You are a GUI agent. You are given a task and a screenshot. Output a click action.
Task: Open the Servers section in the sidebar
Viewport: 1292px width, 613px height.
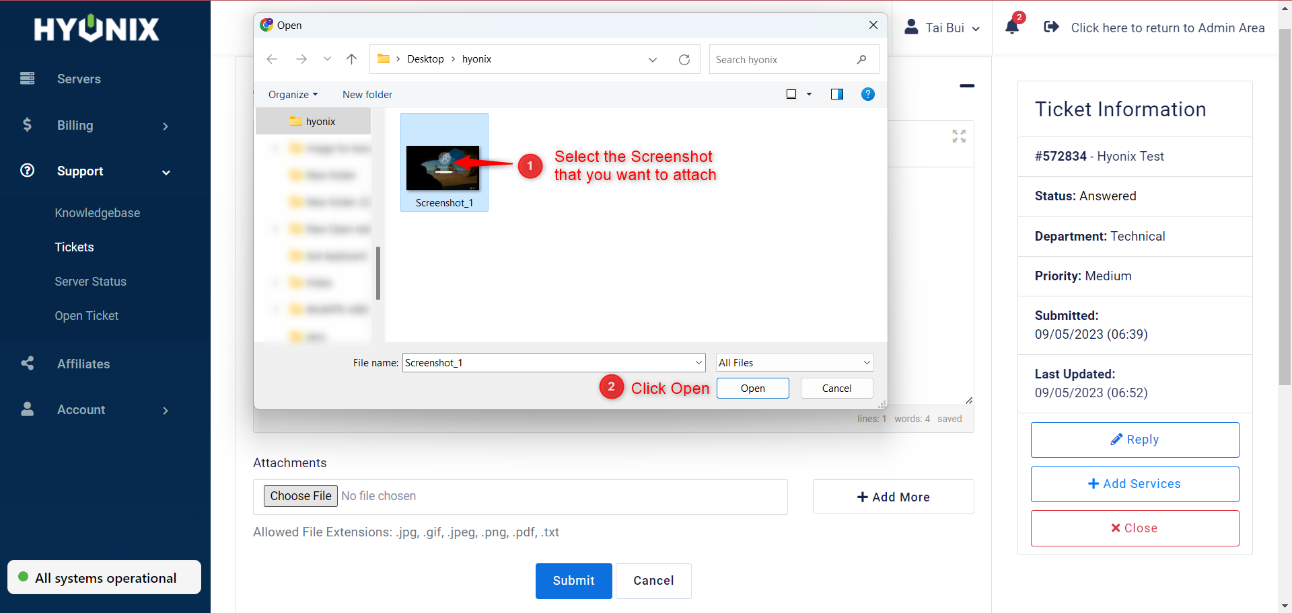click(78, 79)
